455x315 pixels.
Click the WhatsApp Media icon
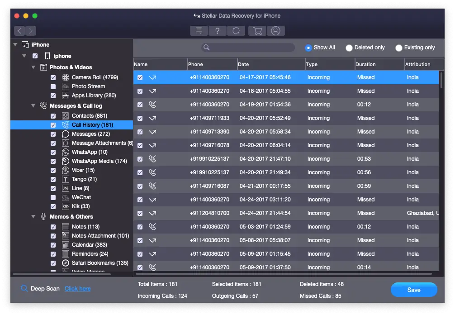(66, 161)
